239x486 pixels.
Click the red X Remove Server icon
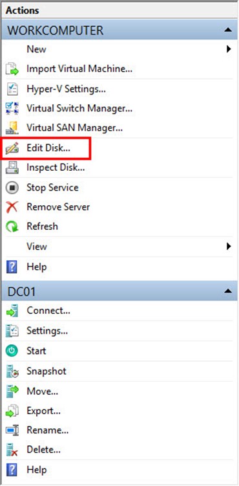tap(12, 206)
